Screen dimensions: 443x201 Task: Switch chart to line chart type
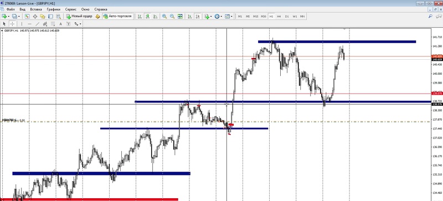click(155, 17)
